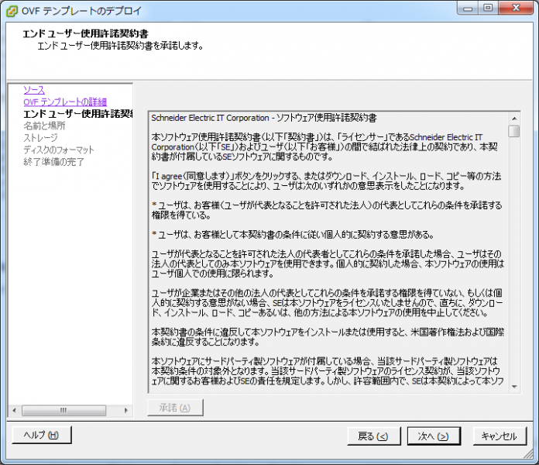
Task: Select the ストレージ step
Action: pos(40,138)
